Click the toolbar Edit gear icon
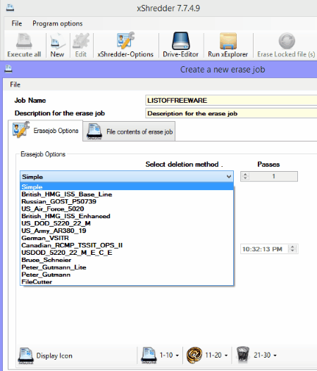The image size is (317, 371). tap(81, 41)
